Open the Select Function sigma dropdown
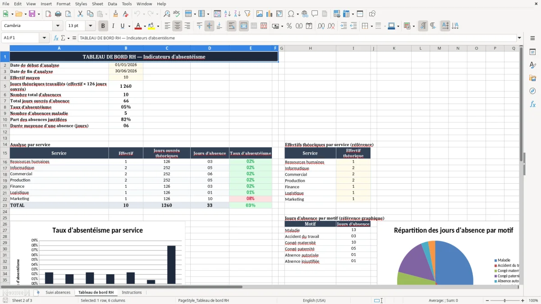541x304 pixels. pyautogui.click(x=68, y=38)
